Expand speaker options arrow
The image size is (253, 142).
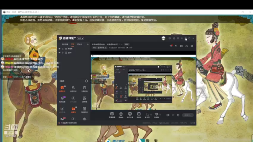(x=160, y=115)
